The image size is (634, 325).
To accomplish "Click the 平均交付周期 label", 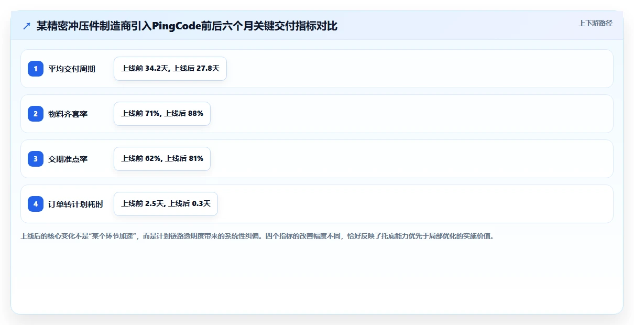I will pos(72,69).
